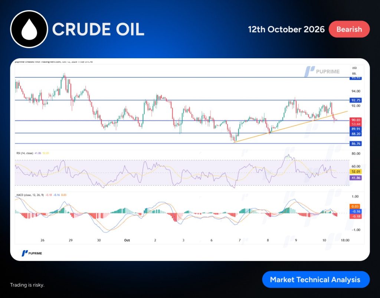
Task: Select the orange 0.03 MACD axis badge
Action: coord(355,206)
